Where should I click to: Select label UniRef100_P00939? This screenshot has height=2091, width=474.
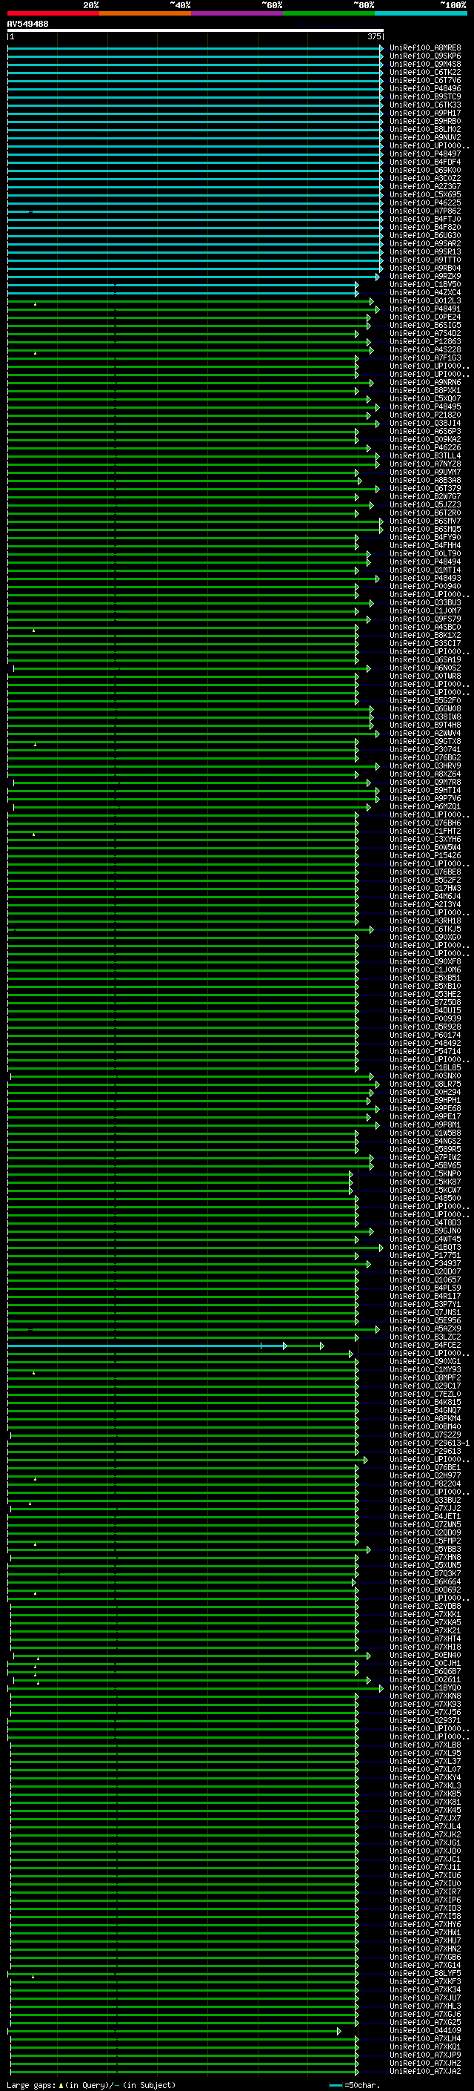pos(425,1018)
